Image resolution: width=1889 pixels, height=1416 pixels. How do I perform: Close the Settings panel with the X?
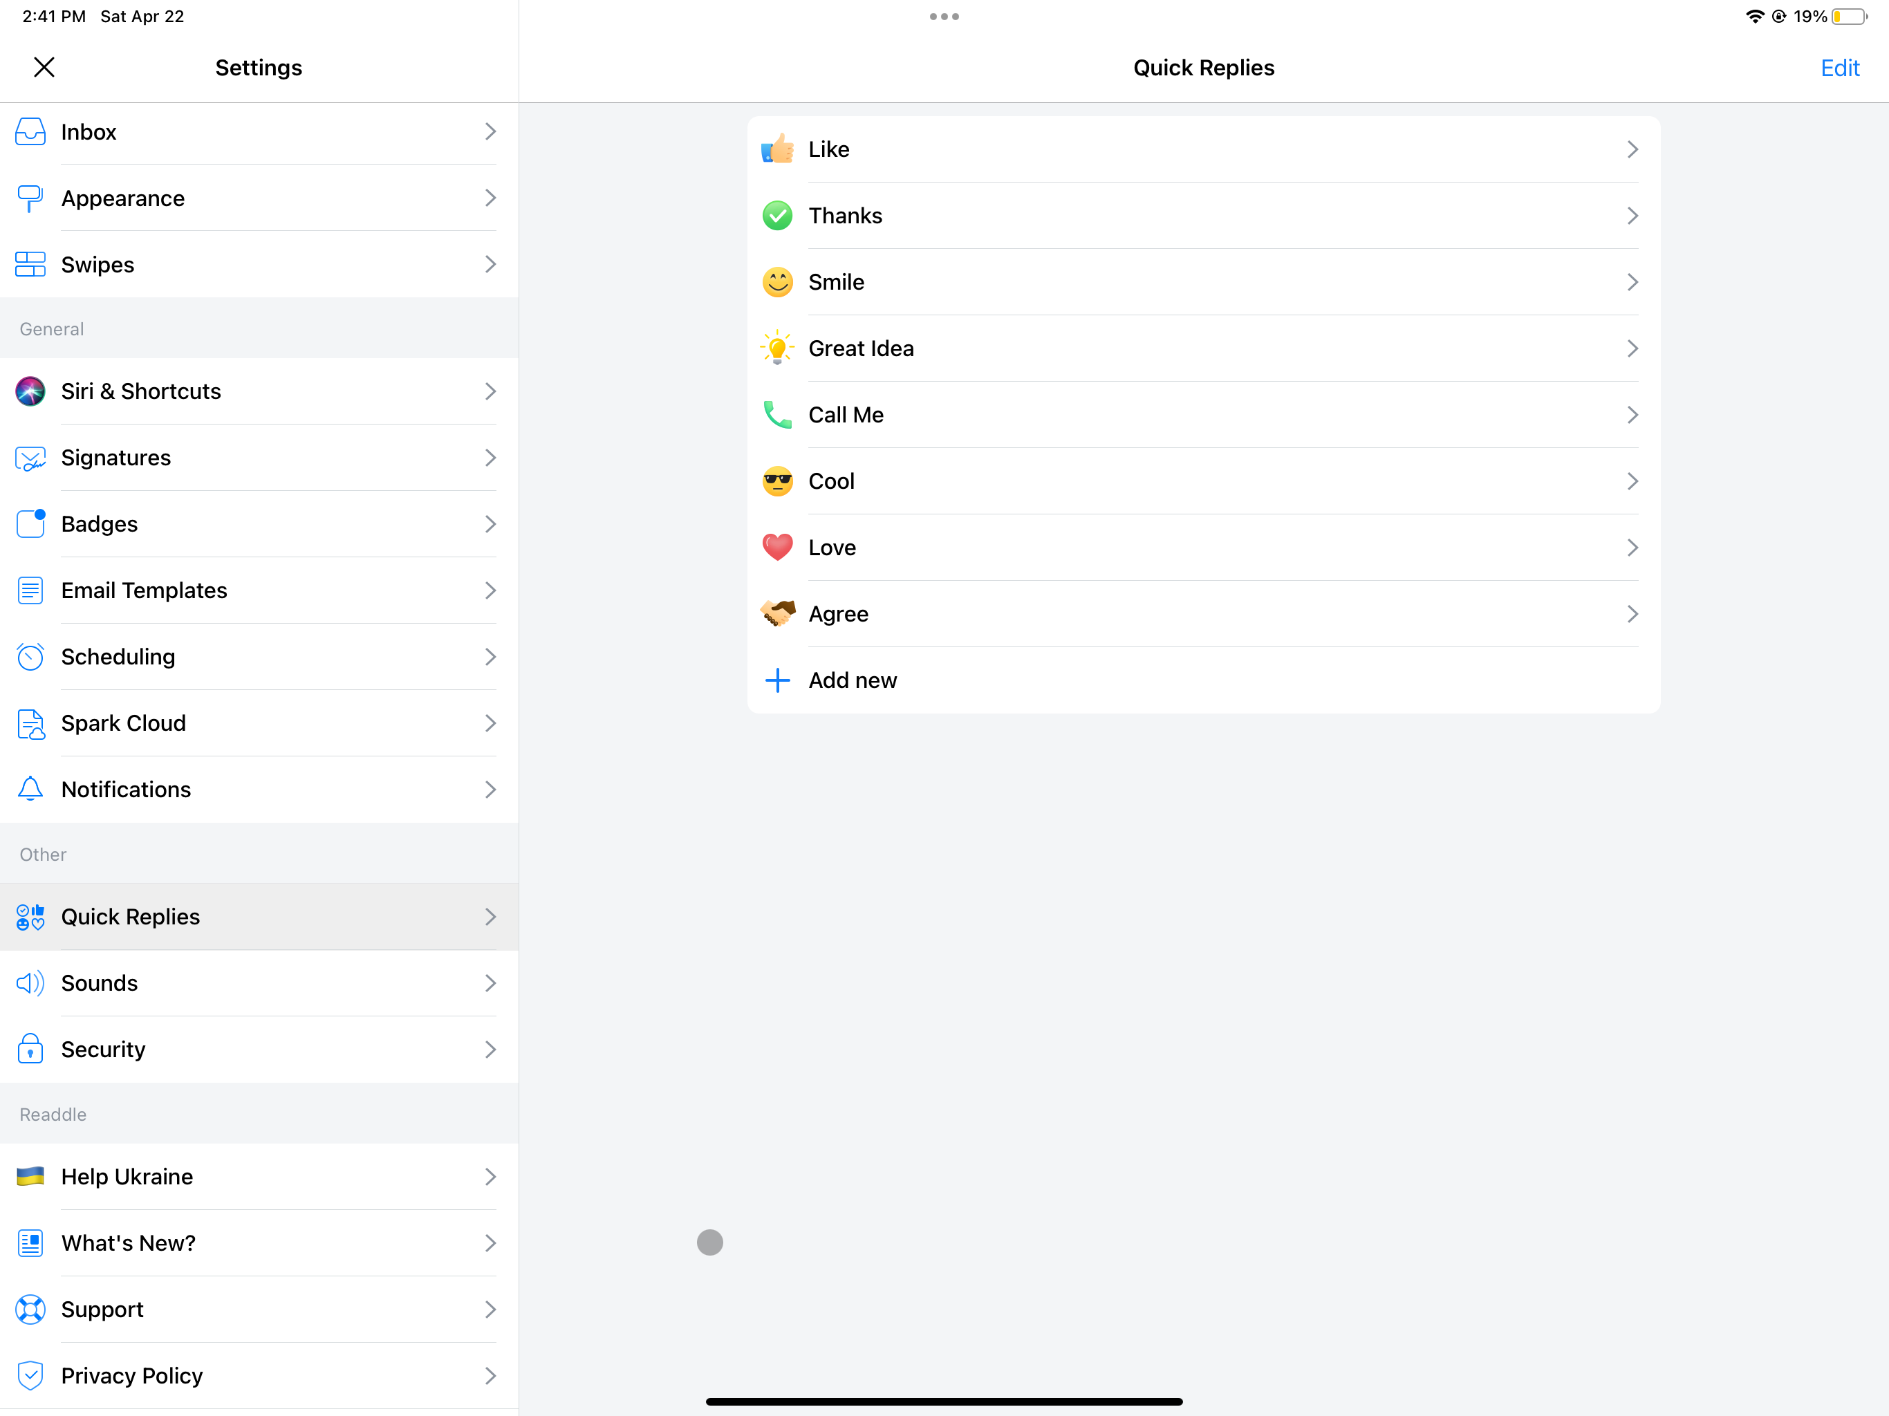[44, 66]
